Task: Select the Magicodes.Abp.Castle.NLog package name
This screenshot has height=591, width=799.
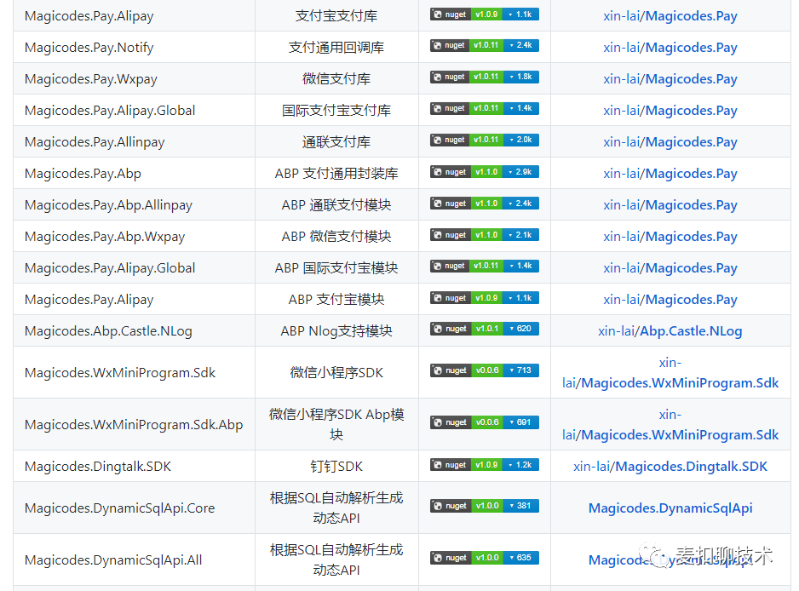Action: pyautogui.click(x=108, y=331)
